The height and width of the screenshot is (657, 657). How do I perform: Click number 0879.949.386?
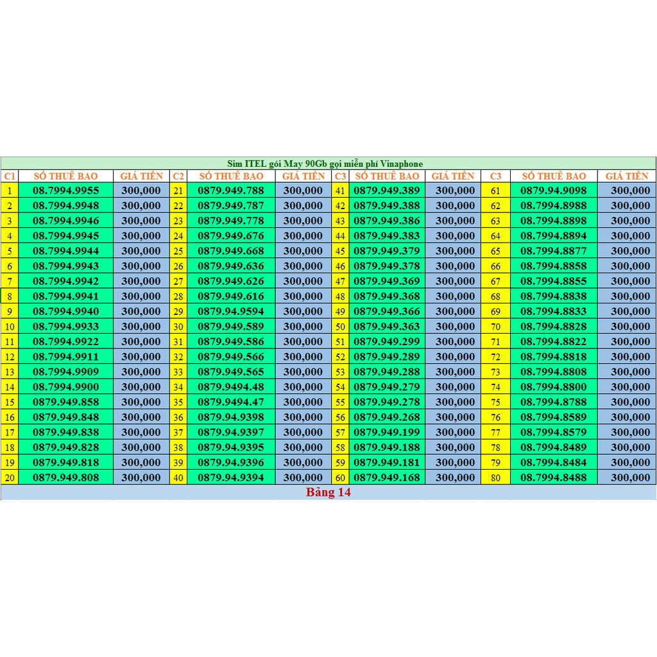click(387, 221)
